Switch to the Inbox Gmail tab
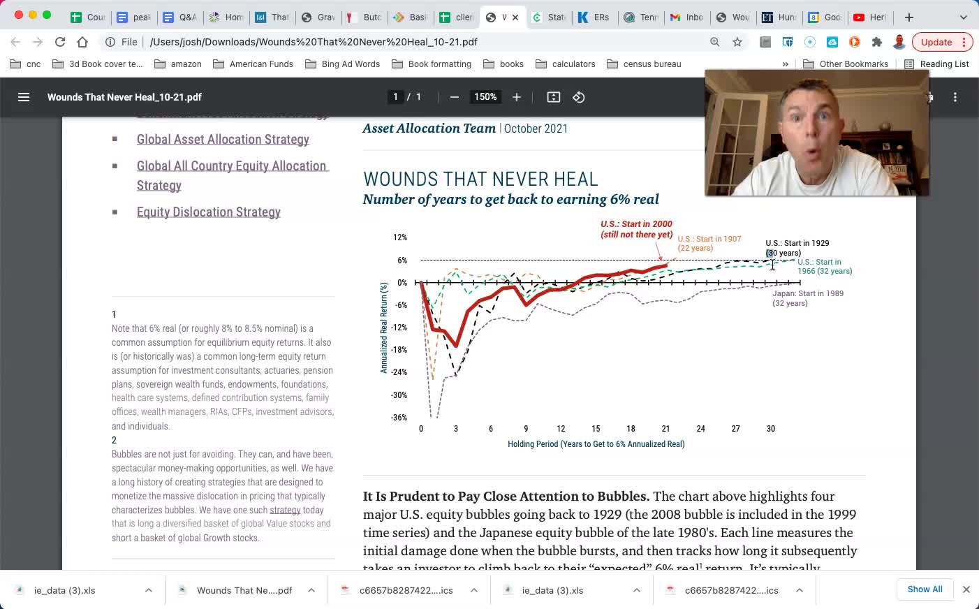This screenshot has width=979, height=609. pos(687,17)
